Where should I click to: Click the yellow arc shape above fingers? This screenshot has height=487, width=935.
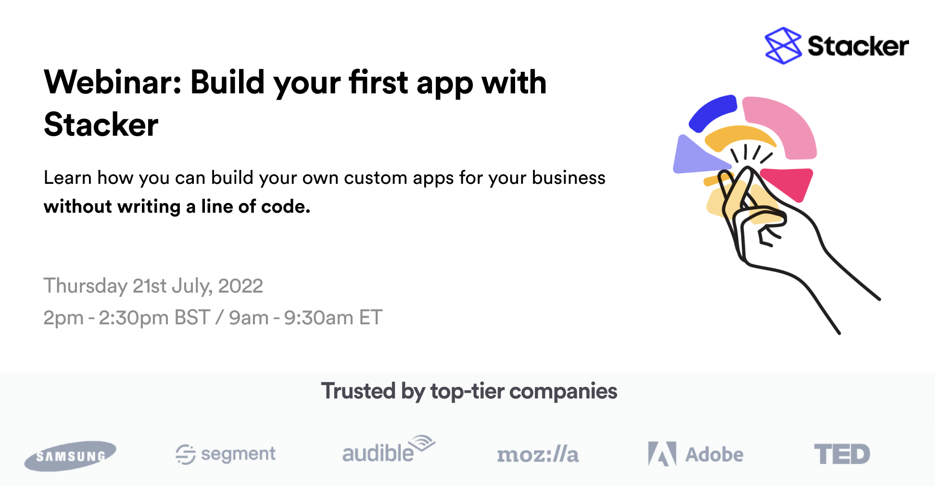coord(739,137)
